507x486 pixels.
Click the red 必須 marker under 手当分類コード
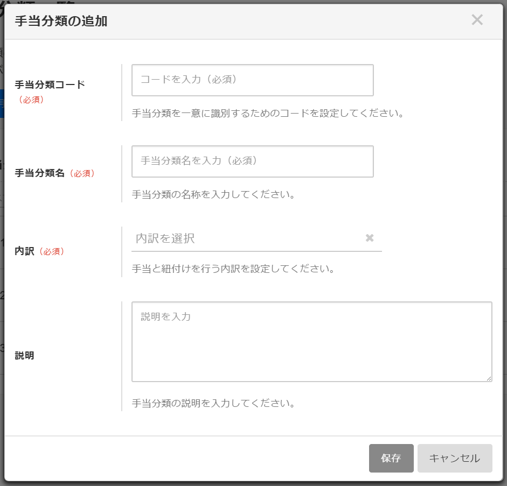click(x=31, y=100)
